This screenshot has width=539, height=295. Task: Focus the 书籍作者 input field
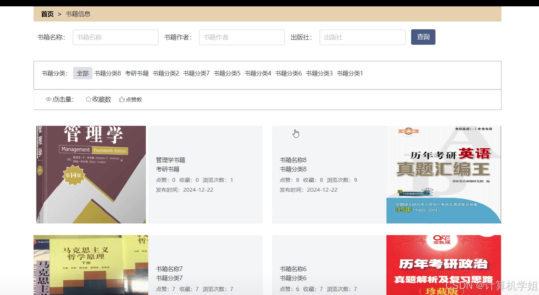point(242,37)
